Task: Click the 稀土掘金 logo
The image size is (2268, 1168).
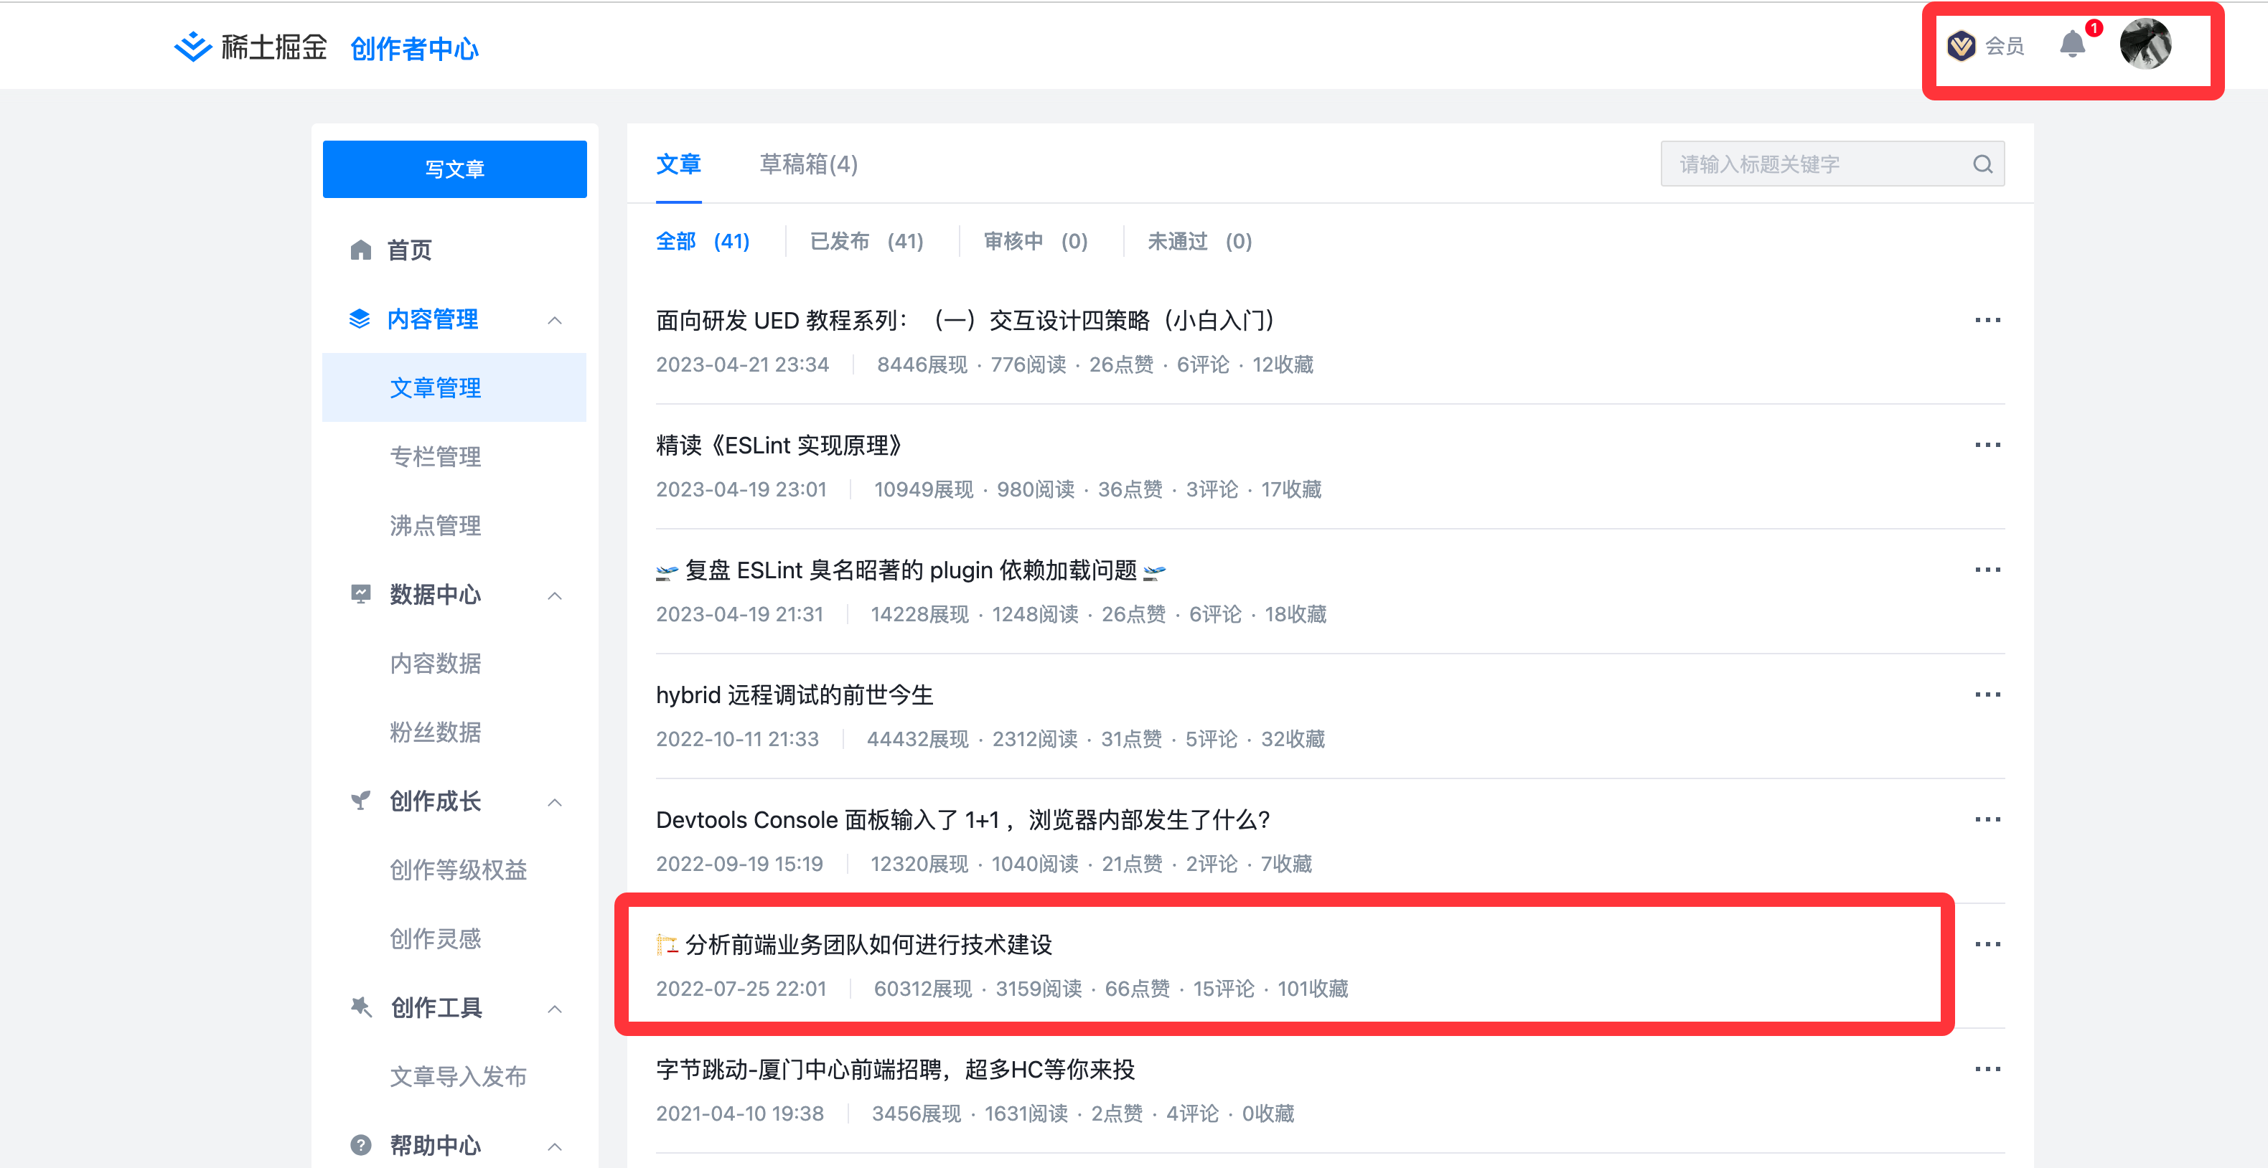Action: 251,47
